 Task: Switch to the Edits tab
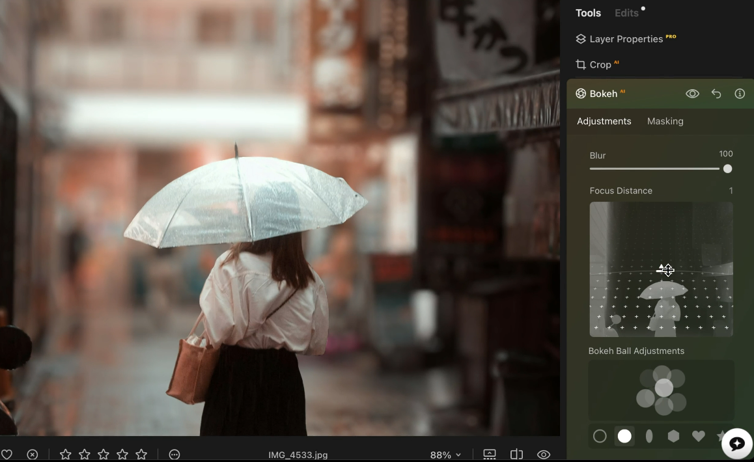click(x=626, y=13)
